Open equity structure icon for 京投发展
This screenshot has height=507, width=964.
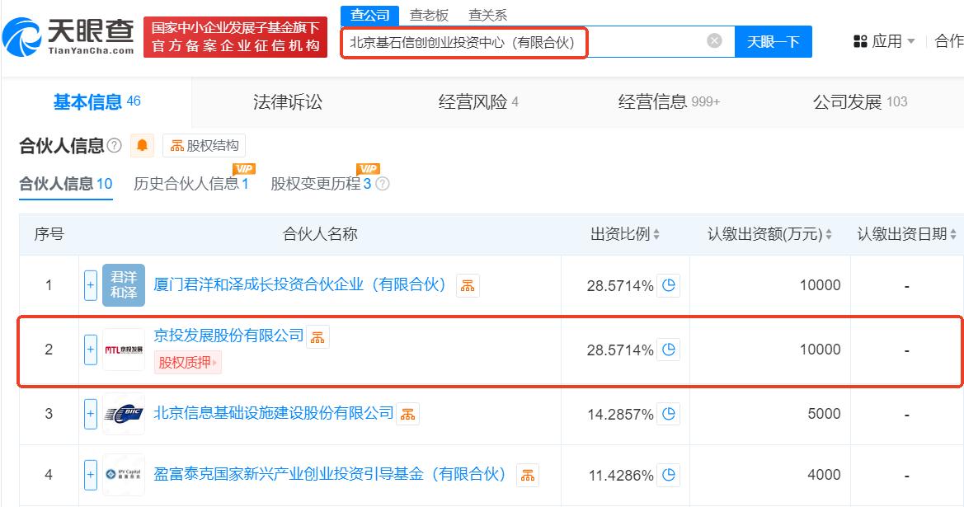[317, 337]
